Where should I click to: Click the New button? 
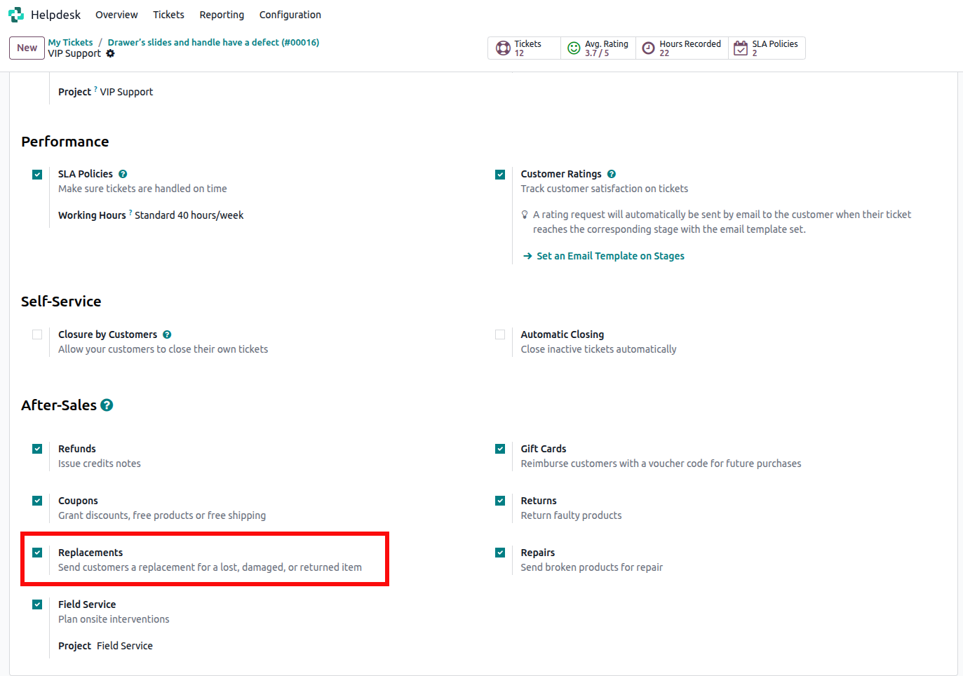click(x=27, y=48)
